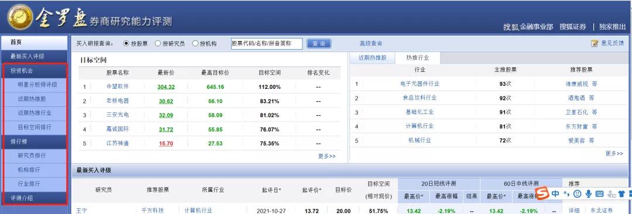Open the 计算机行业 link in 热推行业 table

coord(420,126)
